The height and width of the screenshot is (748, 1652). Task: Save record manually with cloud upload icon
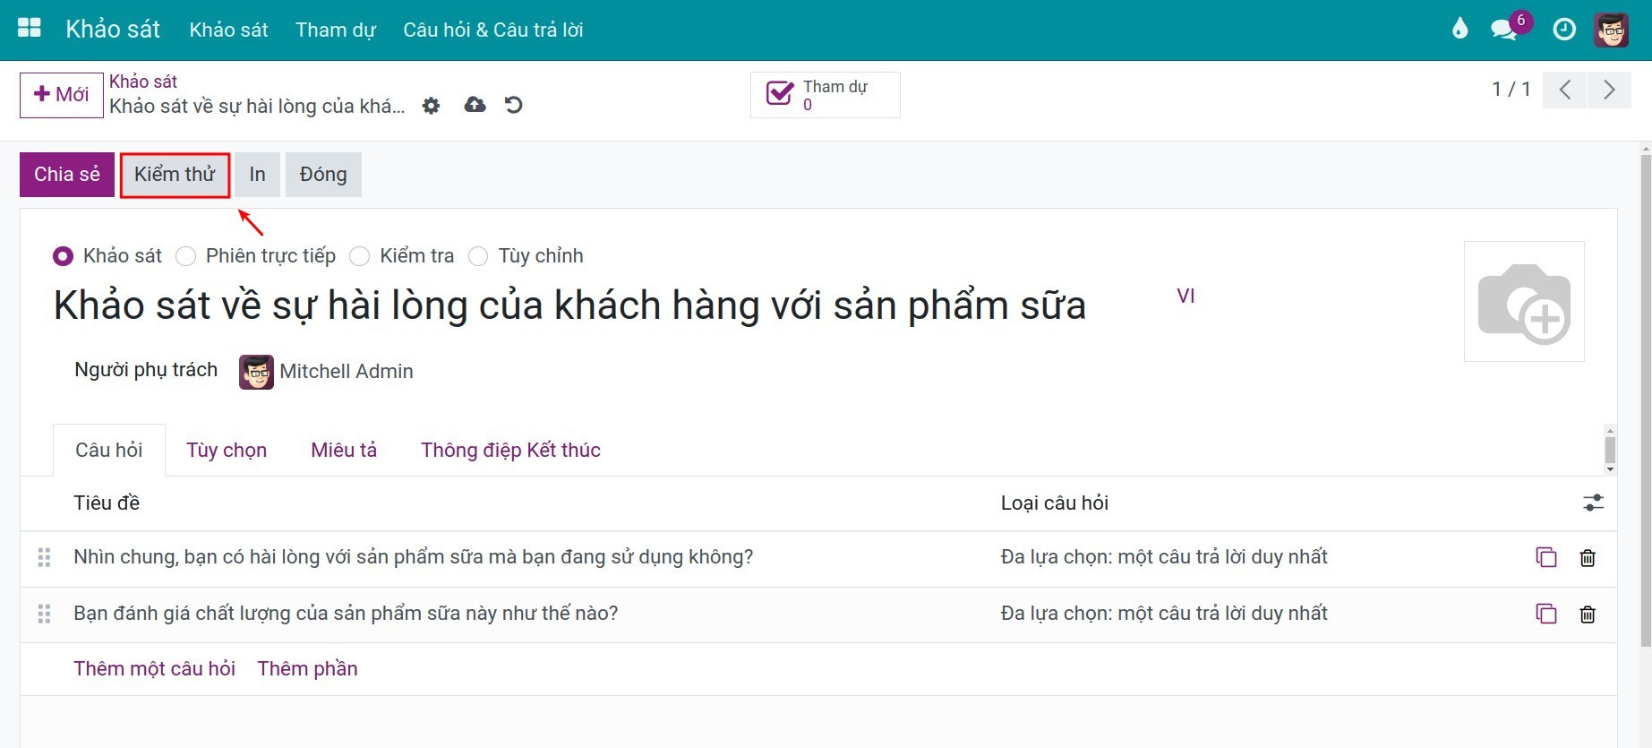coord(475,105)
